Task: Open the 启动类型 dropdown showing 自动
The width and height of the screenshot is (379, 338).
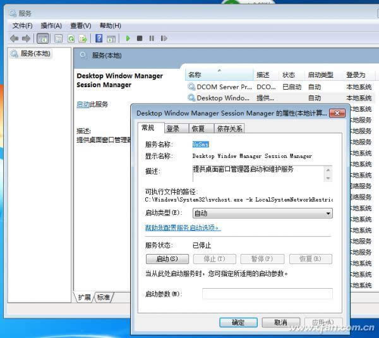Action: (x=263, y=214)
